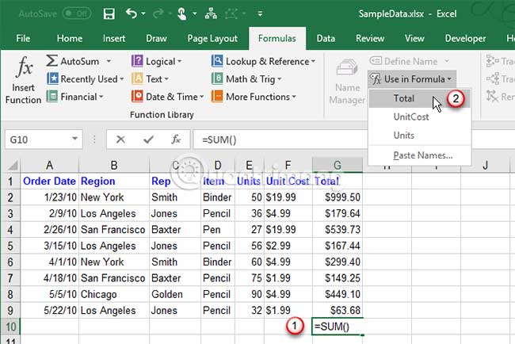The image size is (515, 344).
Task: Click the Save icon in the title bar
Action: point(109,13)
